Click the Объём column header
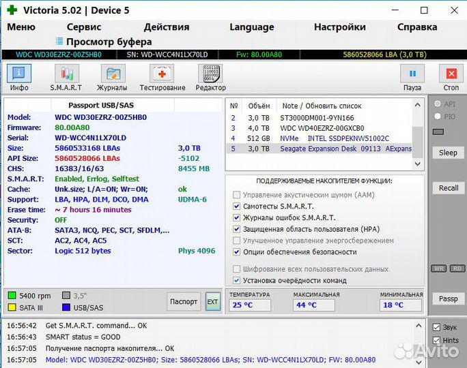 259,106
